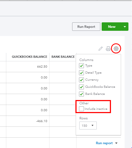Image resolution: width=132 pixels, height=148 pixels.
Task: Click the pencil edit icon
Action: [101, 49]
